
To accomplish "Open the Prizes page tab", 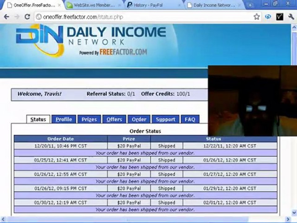I will [x=89, y=119].
